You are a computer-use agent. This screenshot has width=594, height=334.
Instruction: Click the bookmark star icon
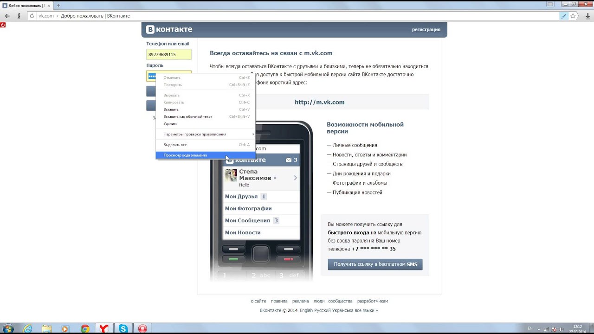(573, 16)
